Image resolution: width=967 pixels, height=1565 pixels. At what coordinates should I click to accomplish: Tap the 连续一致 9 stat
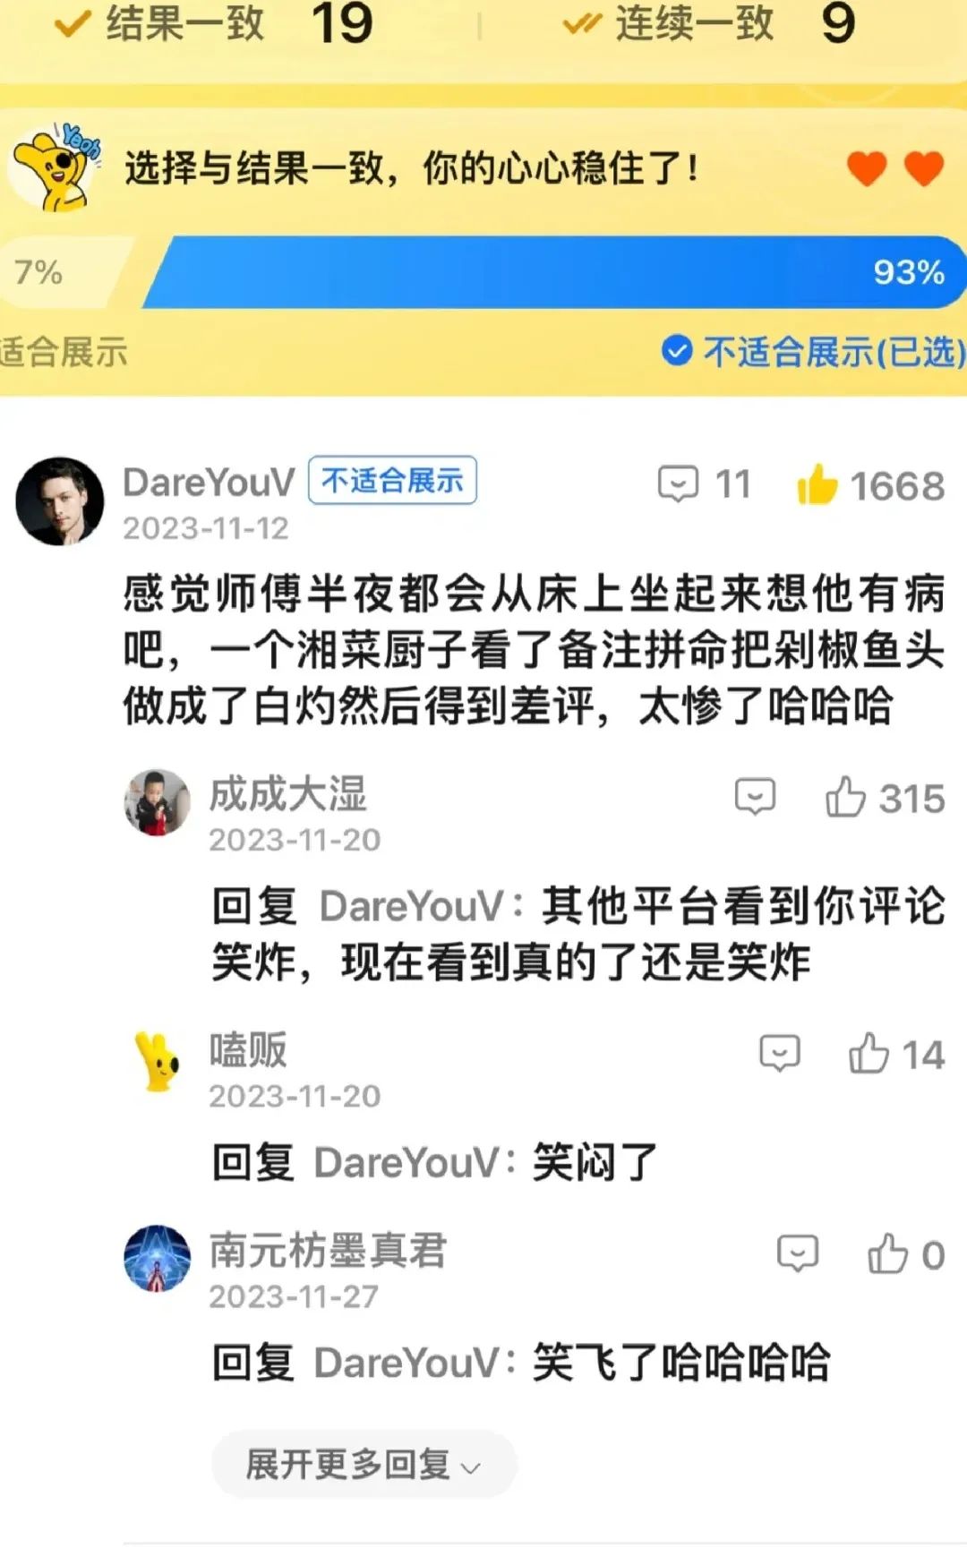(708, 23)
